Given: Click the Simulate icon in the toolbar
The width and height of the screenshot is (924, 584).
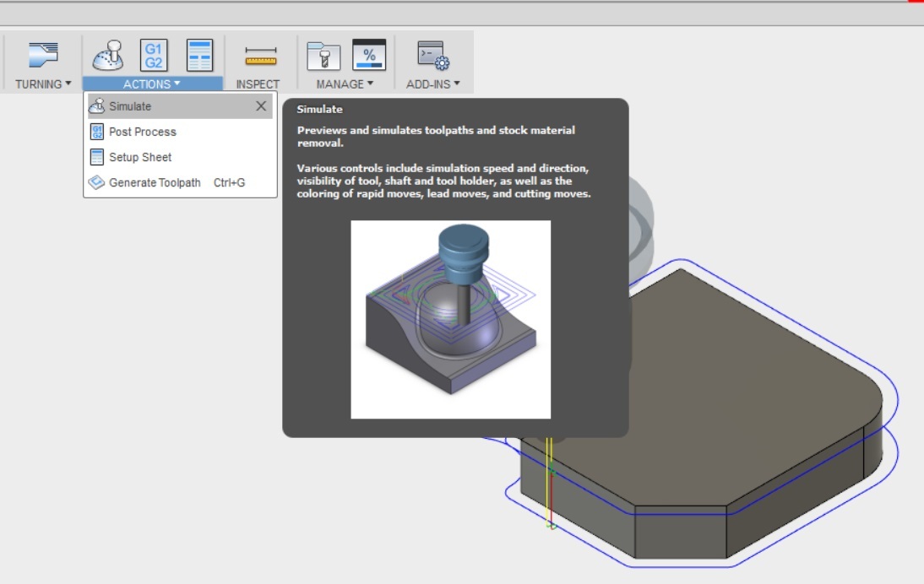Looking at the screenshot, I should pos(108,55).
